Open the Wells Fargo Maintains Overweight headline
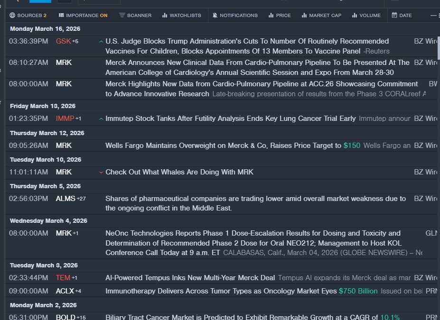The height and width of the screenshot is (320, 440). click(x=223, y=146)
